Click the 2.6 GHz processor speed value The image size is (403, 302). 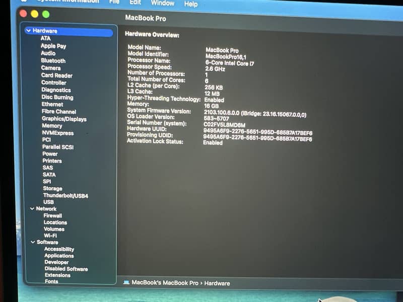(215, 69)
